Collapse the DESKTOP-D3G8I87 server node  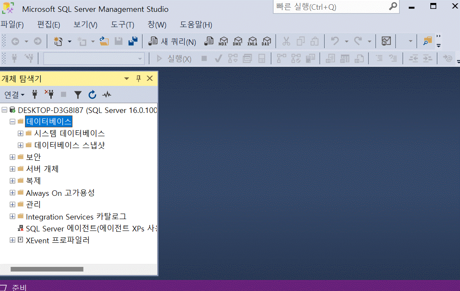[x=4, y=110]
